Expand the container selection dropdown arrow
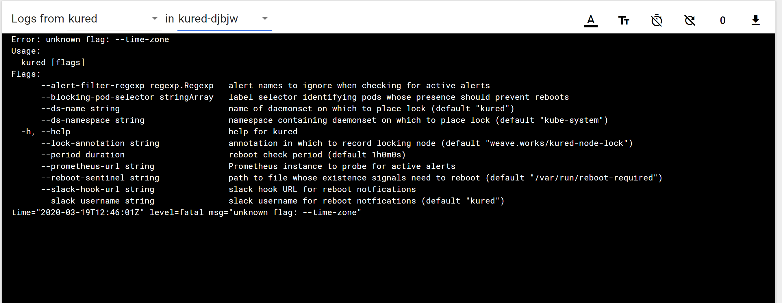The width and height of the screenshot is (782, 303). (x=155, y=19)
